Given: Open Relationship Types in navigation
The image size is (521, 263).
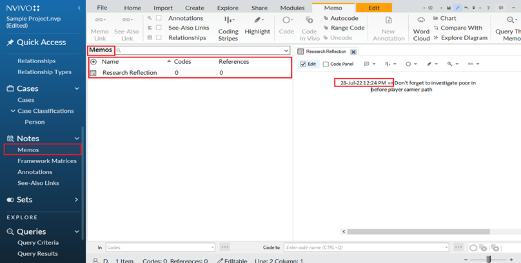Looking at the screenshot, I should coord(44,72).
